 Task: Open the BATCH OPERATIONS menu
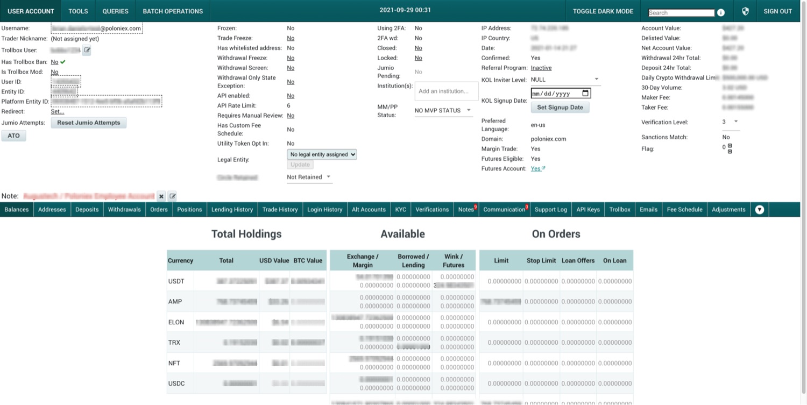173,11
